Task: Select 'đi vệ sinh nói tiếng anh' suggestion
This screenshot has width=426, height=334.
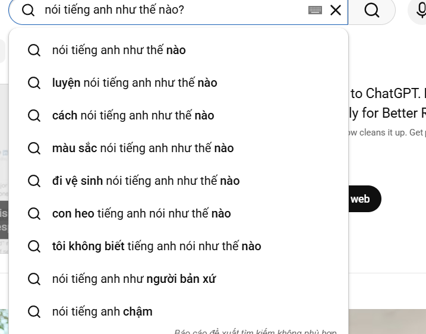Action: [x=146, y=181]
